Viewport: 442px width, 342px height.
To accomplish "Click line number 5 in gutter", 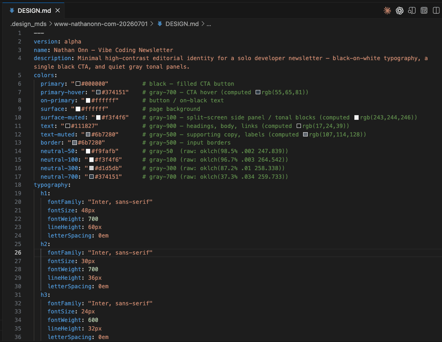I will (x=20, y=75).
